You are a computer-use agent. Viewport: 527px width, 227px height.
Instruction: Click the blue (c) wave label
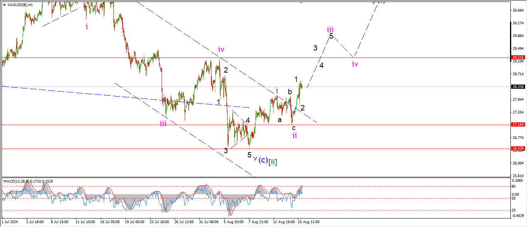pos(263,160)
